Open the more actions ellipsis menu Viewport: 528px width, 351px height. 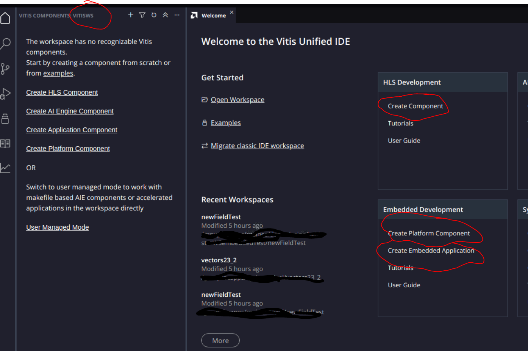[177, 15]
